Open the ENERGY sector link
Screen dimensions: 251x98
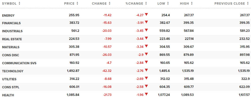pyautogui.click(x=8, y=16)
